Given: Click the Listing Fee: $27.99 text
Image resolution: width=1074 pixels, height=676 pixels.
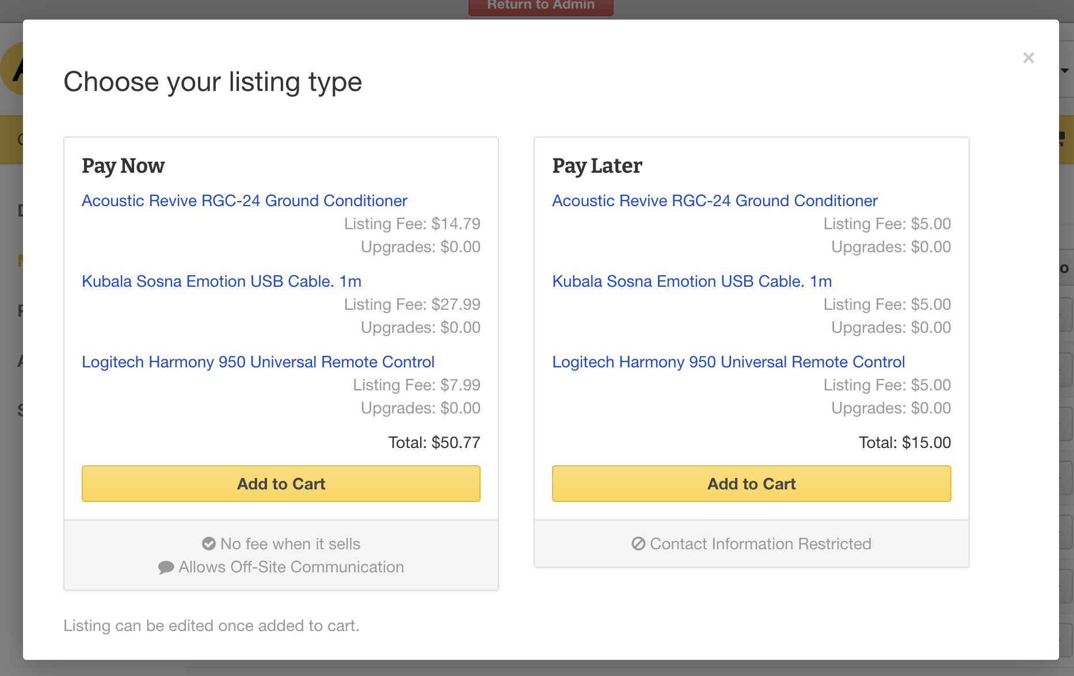Looking at the screenshot, I should (412, 304).
